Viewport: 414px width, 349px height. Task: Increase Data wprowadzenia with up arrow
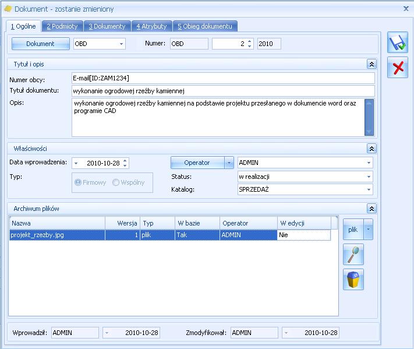[125, 161]
